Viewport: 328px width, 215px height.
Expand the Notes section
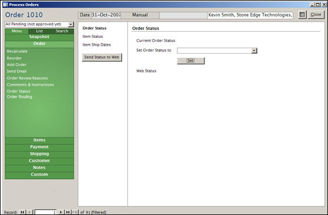pyautogui.click(x=39, y=167)
